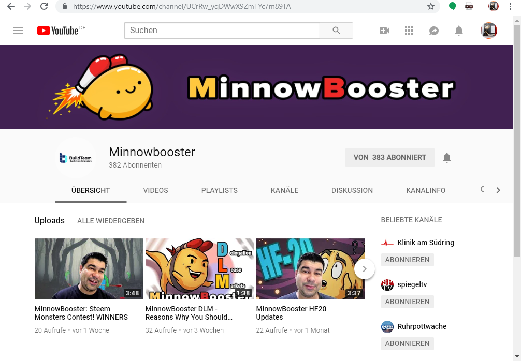Open the green extension icon in toolbar
Screen dimensions: 521x361
click(x=452, y=6)
